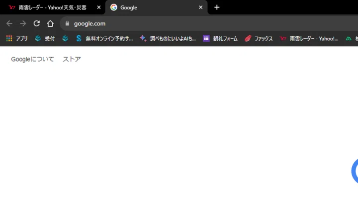Open the ファックス bookmark

click(x=259, y=39)
